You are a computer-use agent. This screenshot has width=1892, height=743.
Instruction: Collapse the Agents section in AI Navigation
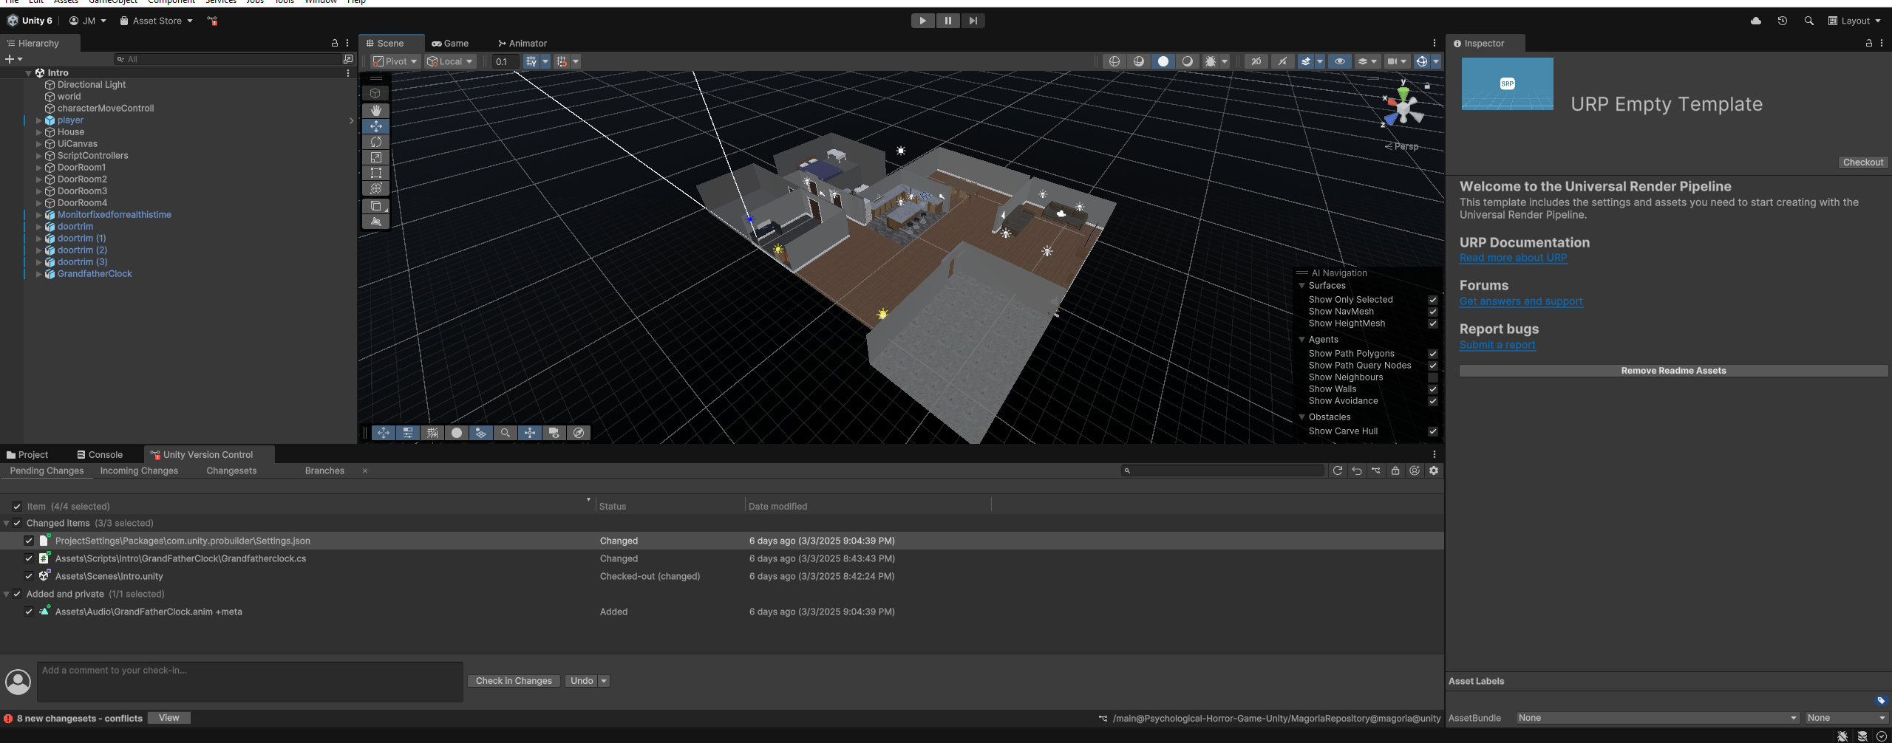pos(1302,340)
